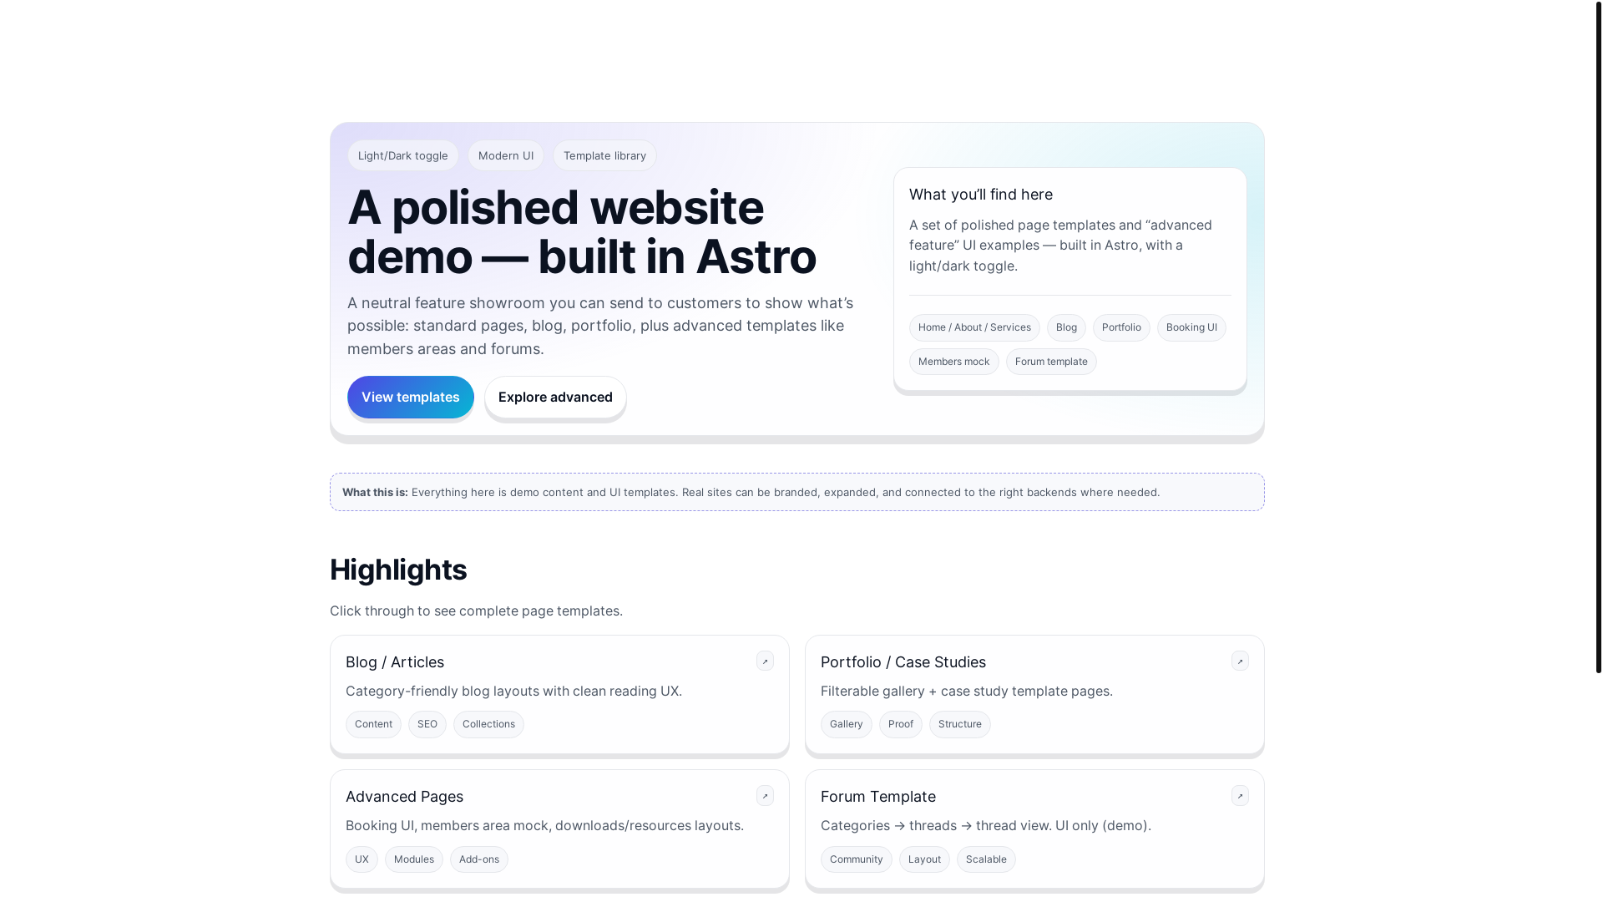Click the Home / About / Services tag
The image size is (1603, 902).
click(x=974, y=327)
